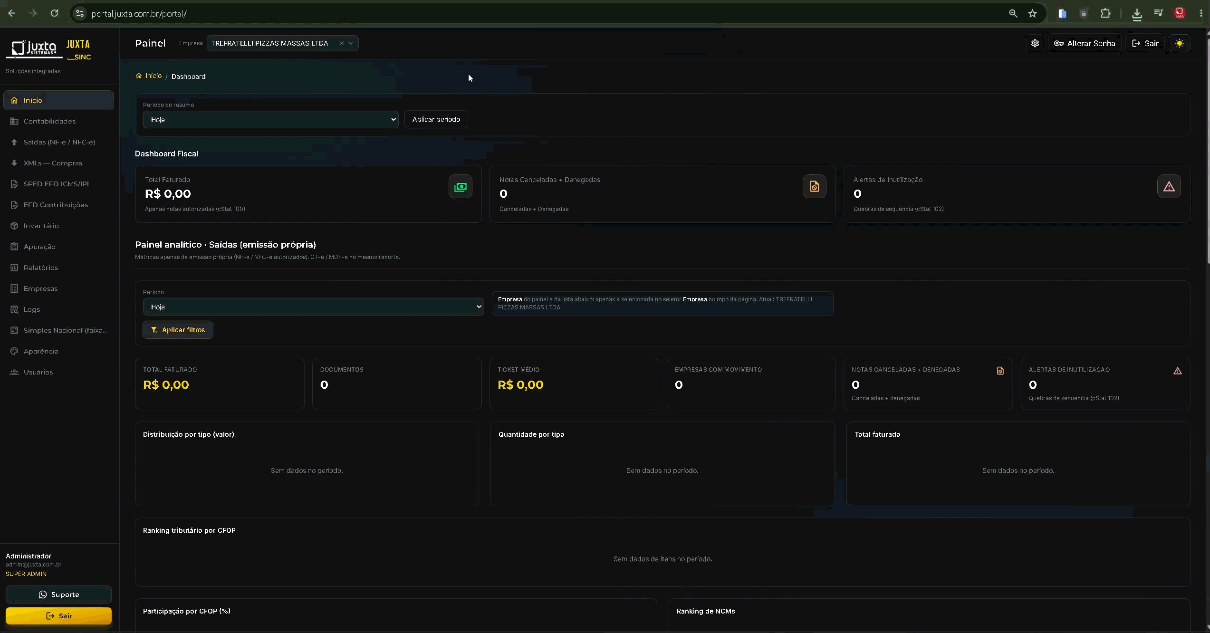
Task: Click the site info icon in address bar
Action: click(79, 13)
